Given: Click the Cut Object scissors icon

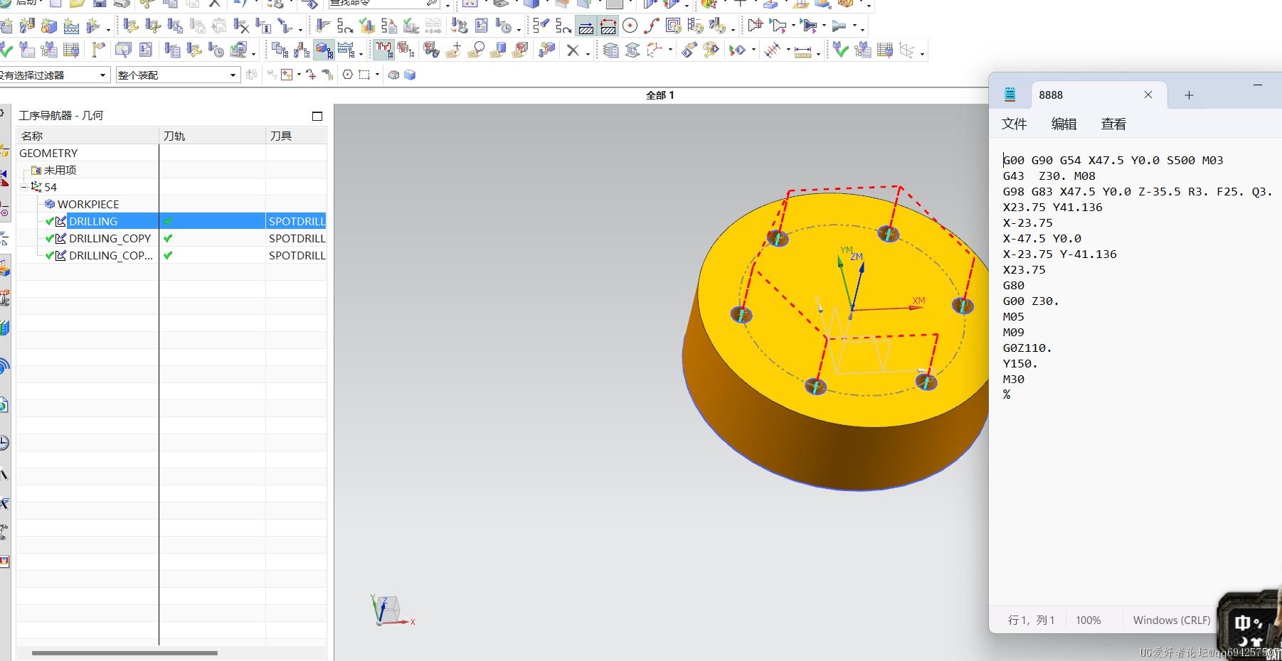Looking at the screenshot, I should pyautogui.click(x=152, y=26).
